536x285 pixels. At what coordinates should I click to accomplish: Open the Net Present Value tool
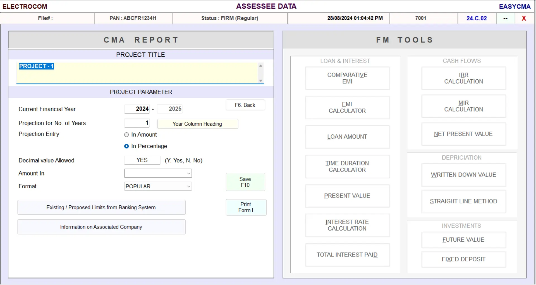pos(463,134)
